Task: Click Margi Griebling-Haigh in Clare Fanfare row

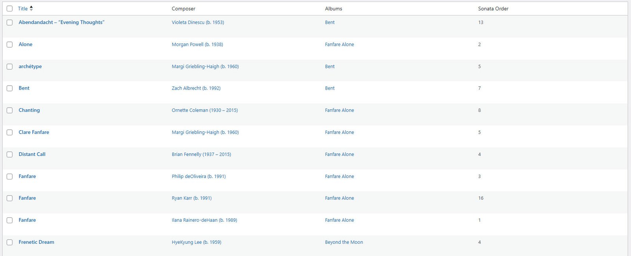Action: pyautogui.click(x=205, y=133)
